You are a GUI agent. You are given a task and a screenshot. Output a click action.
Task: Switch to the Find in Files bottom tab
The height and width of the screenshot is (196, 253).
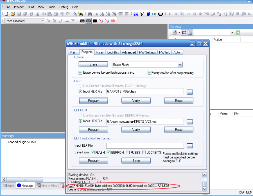(47, 186)
